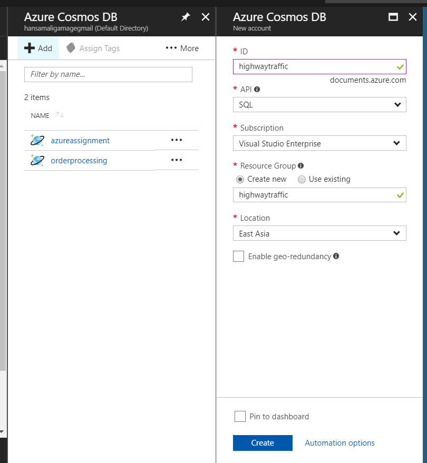Enable geo-redundancy checkbox
Screen dimensions: 427x463
click(238, 257)
